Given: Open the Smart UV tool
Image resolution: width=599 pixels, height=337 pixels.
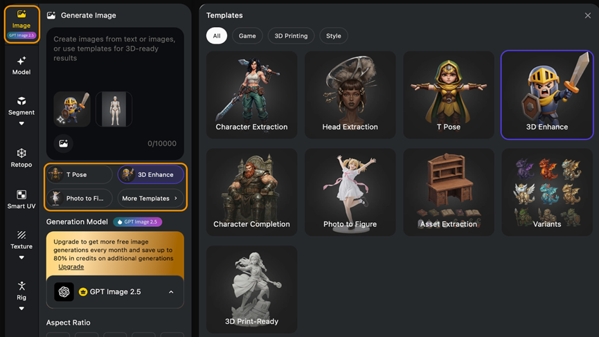Looking at the screenshot, I should pyautogui.click(x=21, y=199).
